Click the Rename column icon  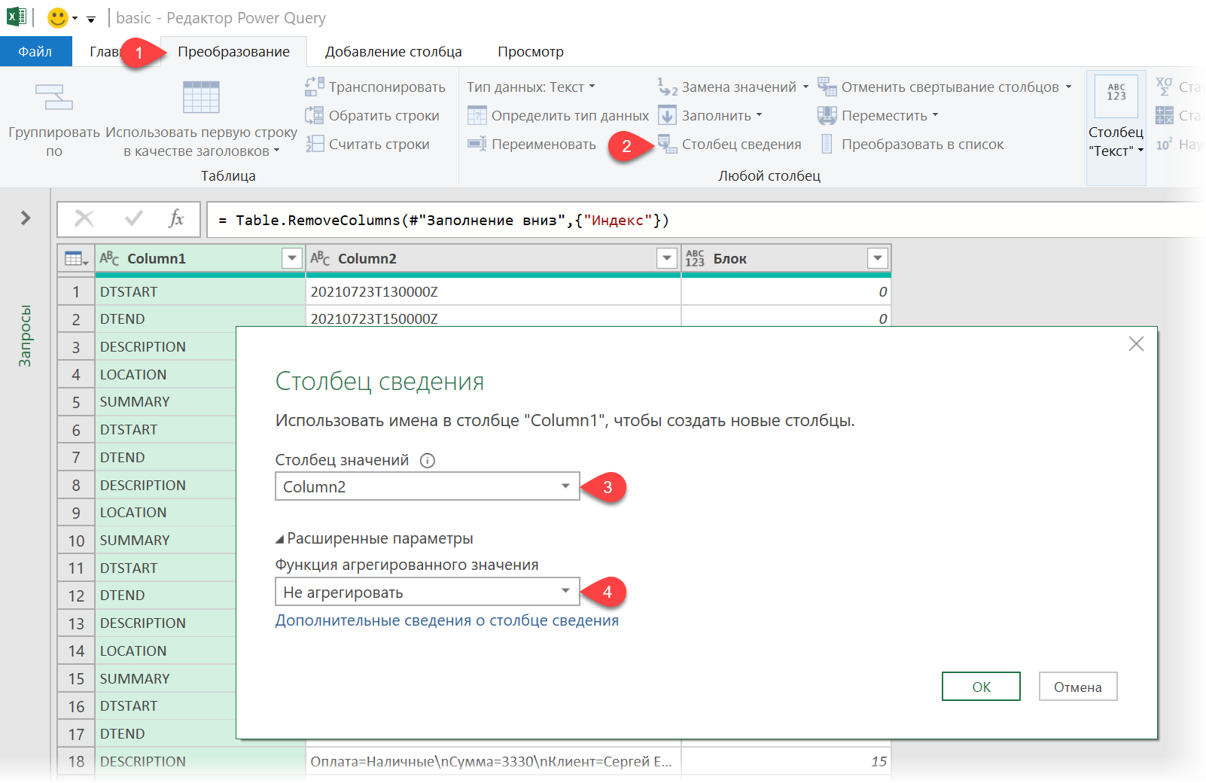477,144
